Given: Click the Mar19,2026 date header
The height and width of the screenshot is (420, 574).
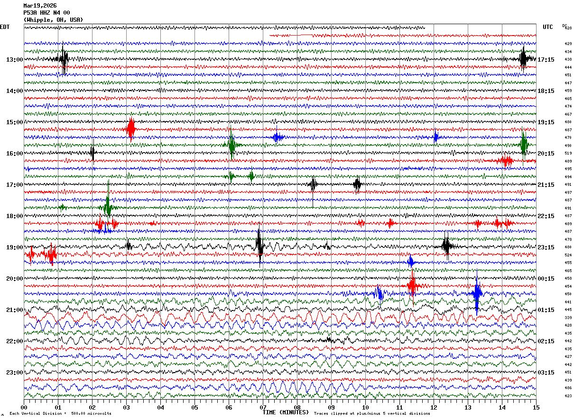Looking at the screenshot, I should click(x=40, y=6).
